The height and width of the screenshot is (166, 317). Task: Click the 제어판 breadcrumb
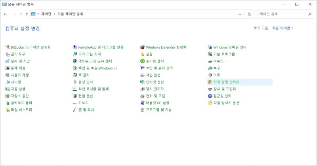(x=46, y=14)
